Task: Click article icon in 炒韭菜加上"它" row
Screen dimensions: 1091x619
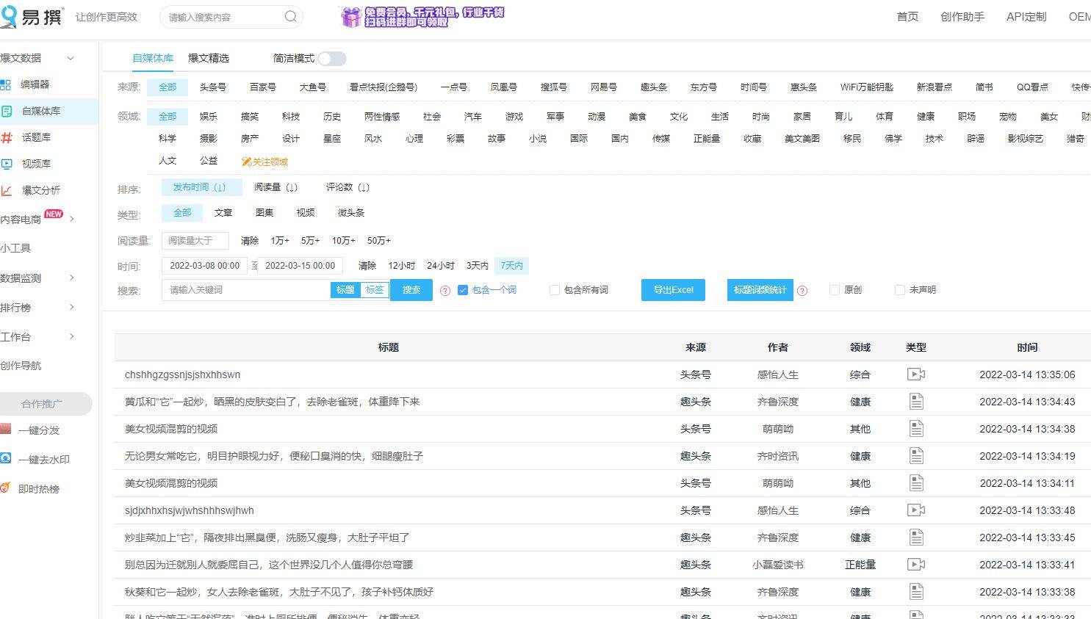Action: 916,537
